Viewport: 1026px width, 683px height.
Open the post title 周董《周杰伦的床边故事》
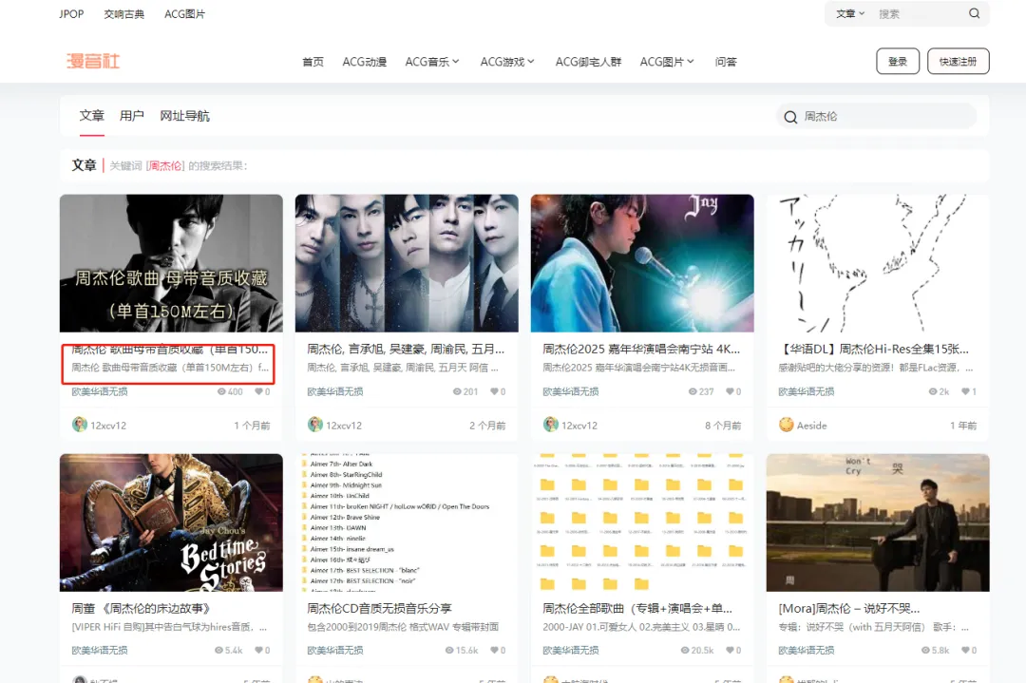(x=141, y=608)
